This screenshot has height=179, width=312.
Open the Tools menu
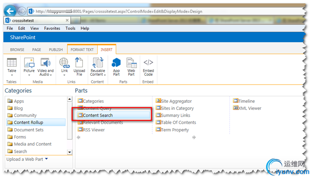click(70, 28)
